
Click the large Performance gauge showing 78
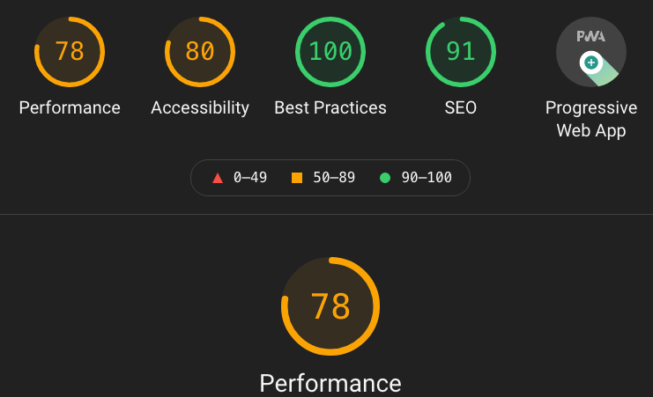330,306
